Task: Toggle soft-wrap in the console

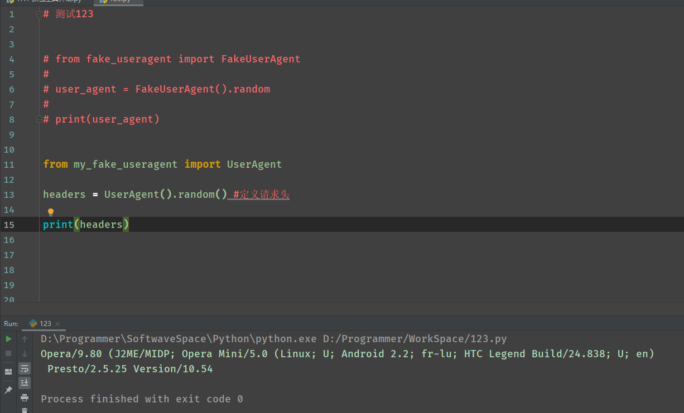Action: pyautogui.click(x=25, y=368)
